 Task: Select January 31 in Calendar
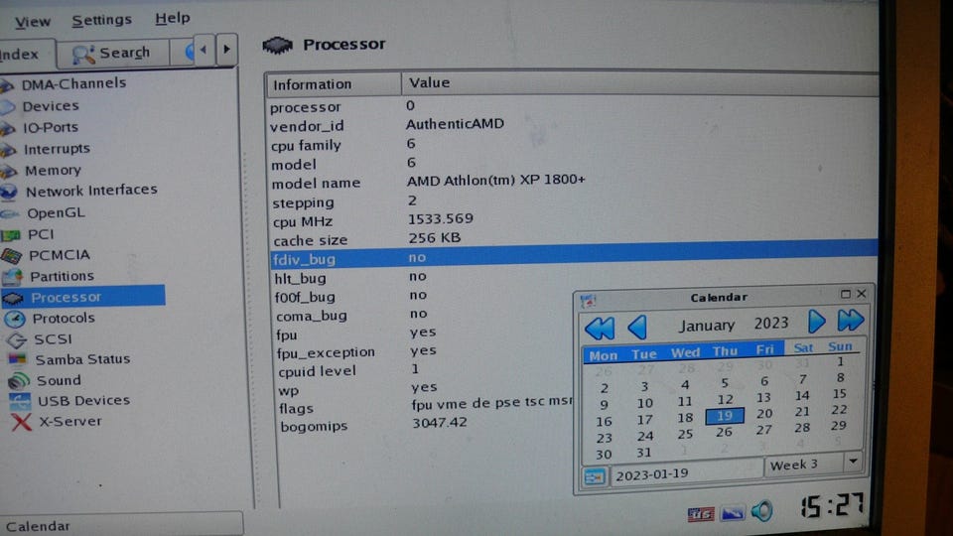tap(644, 453)
